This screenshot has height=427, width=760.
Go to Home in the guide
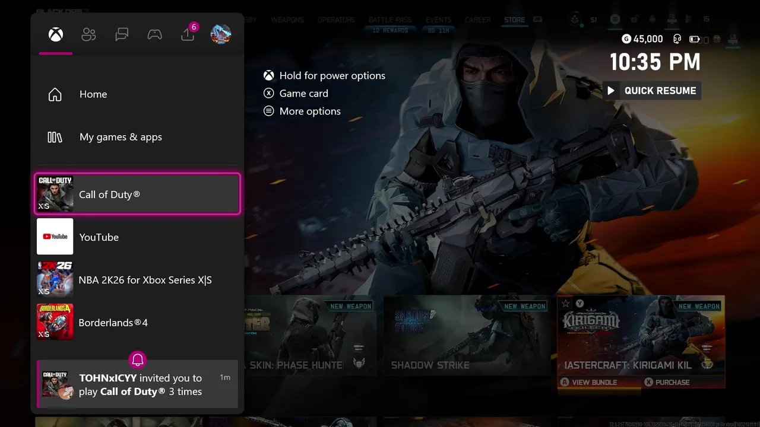[x=138, y=94]
